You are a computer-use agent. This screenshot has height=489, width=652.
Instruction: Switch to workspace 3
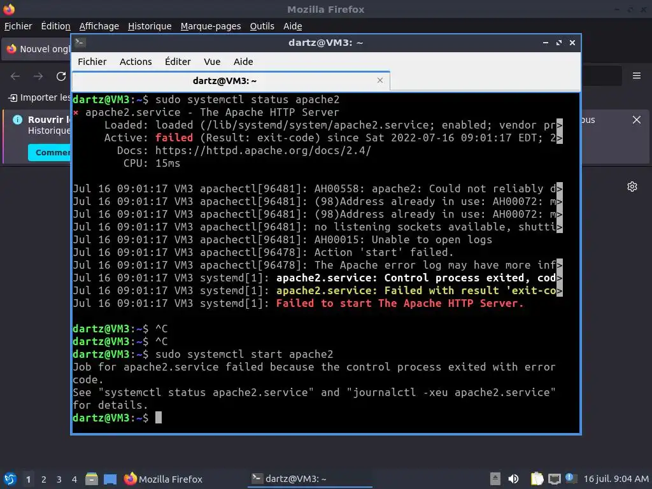pos(59,479)
